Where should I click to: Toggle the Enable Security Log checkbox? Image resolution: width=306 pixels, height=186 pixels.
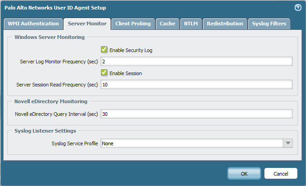104,50
